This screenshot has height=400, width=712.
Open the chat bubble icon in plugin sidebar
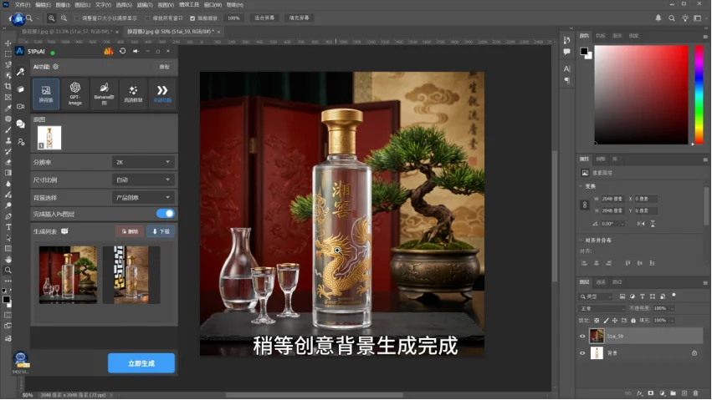pyautogui.click(x=20, y=124)
